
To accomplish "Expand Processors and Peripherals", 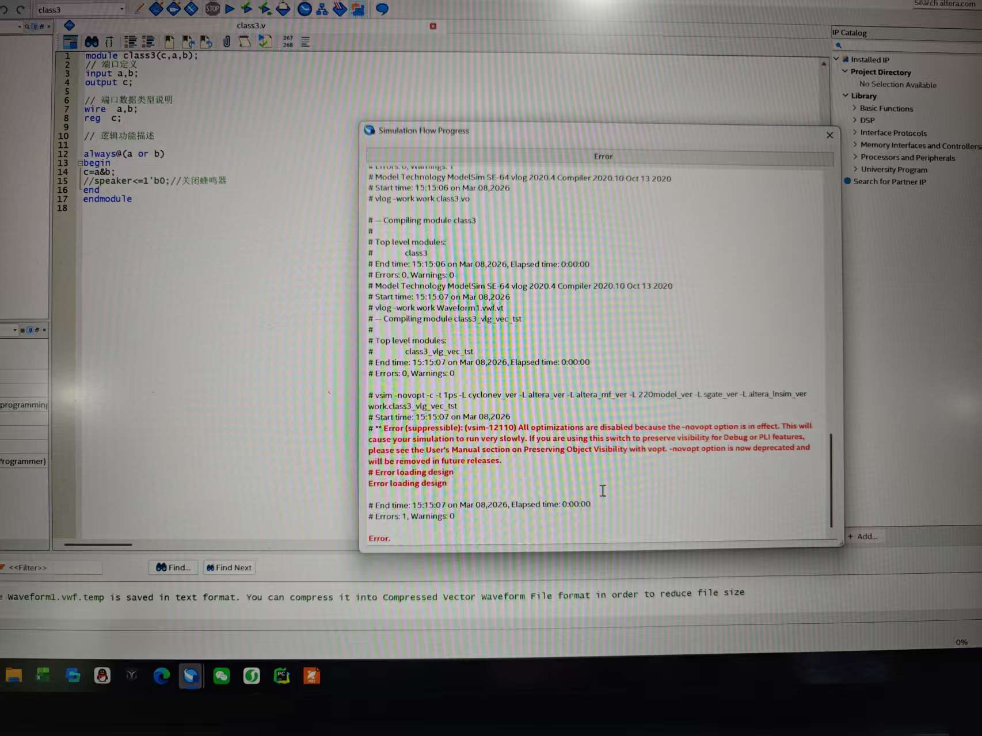I will (x=855, y=157).
